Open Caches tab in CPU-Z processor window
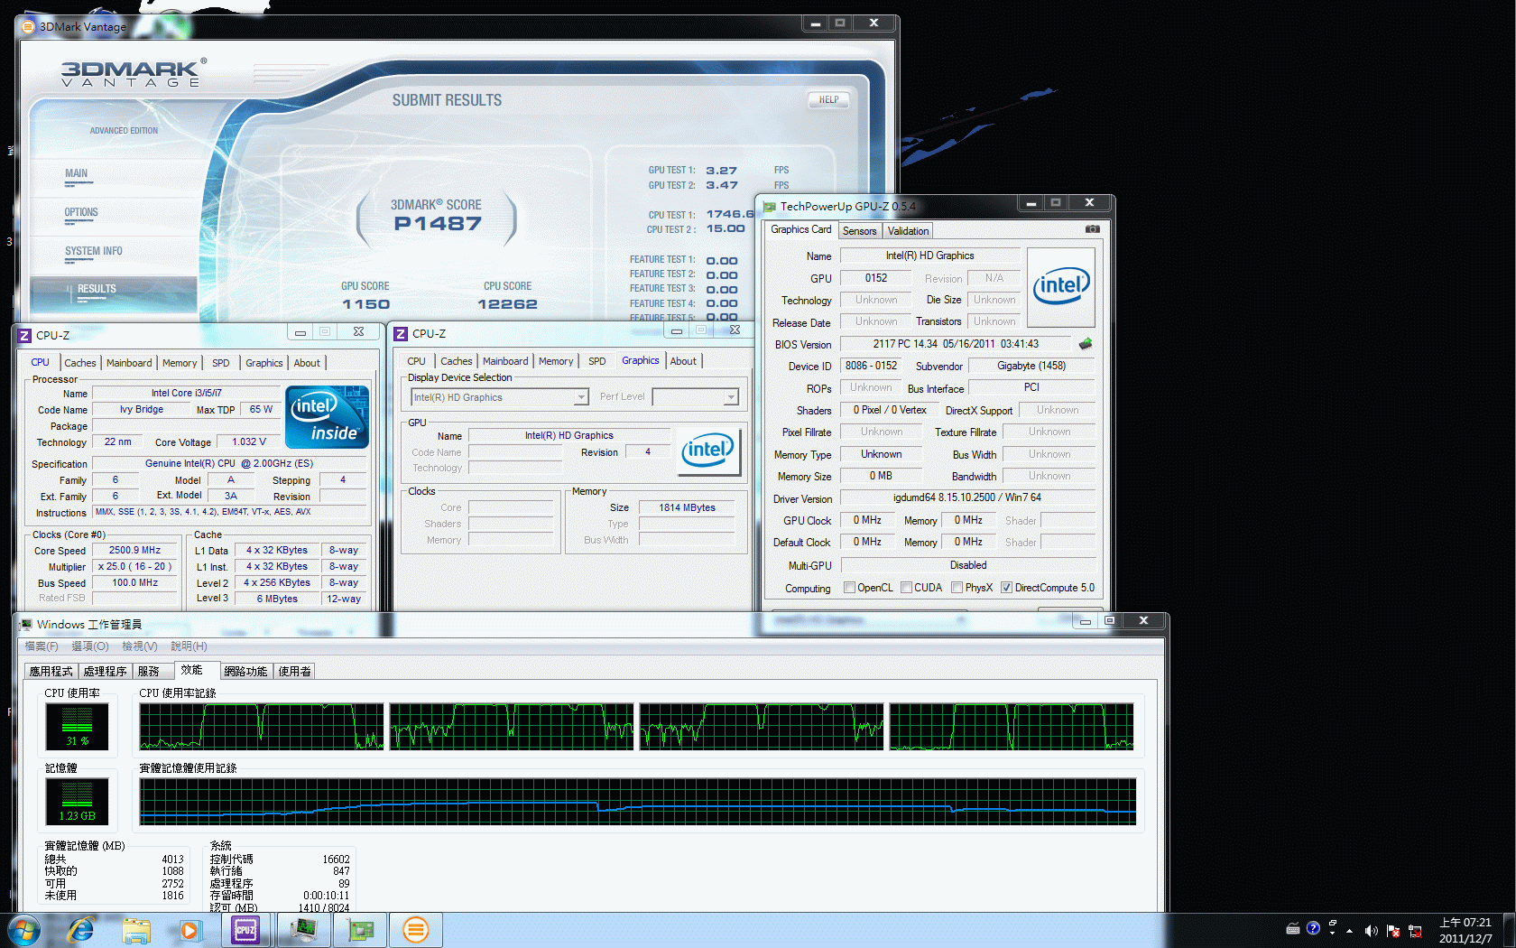The height and width of the screenshot is (948, 1516). point(80,363)
